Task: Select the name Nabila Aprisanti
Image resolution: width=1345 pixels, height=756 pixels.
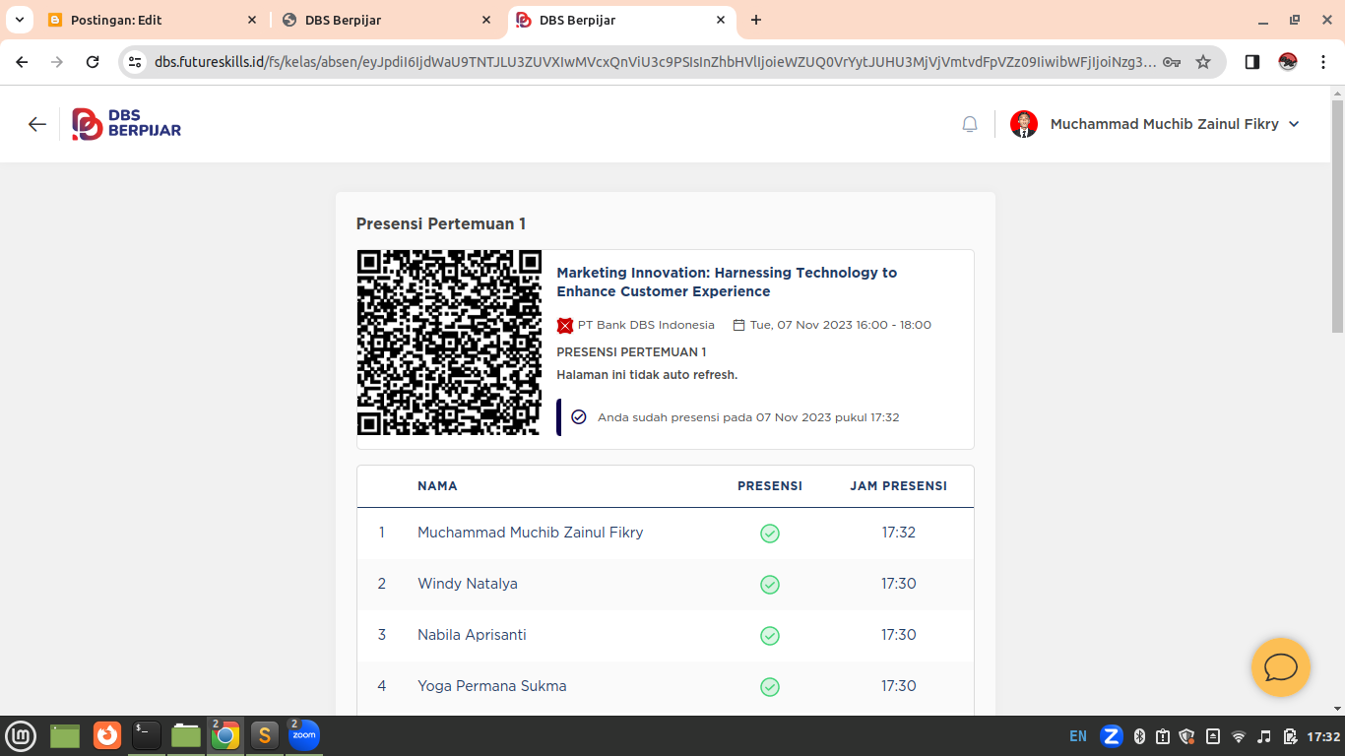Action: [472, 635]
